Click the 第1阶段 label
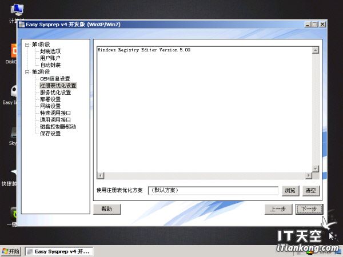 coord(41,45)
